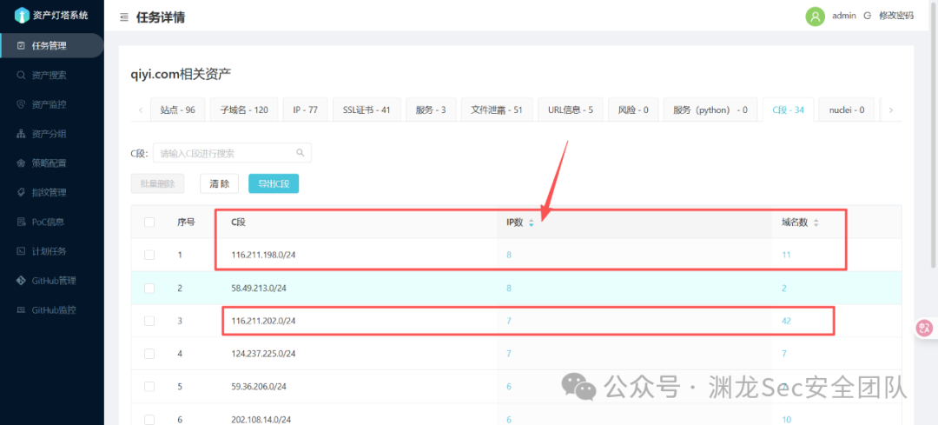
Task: Switch to the 服务 - 3 tab
Action: click(x=431, y=110)
